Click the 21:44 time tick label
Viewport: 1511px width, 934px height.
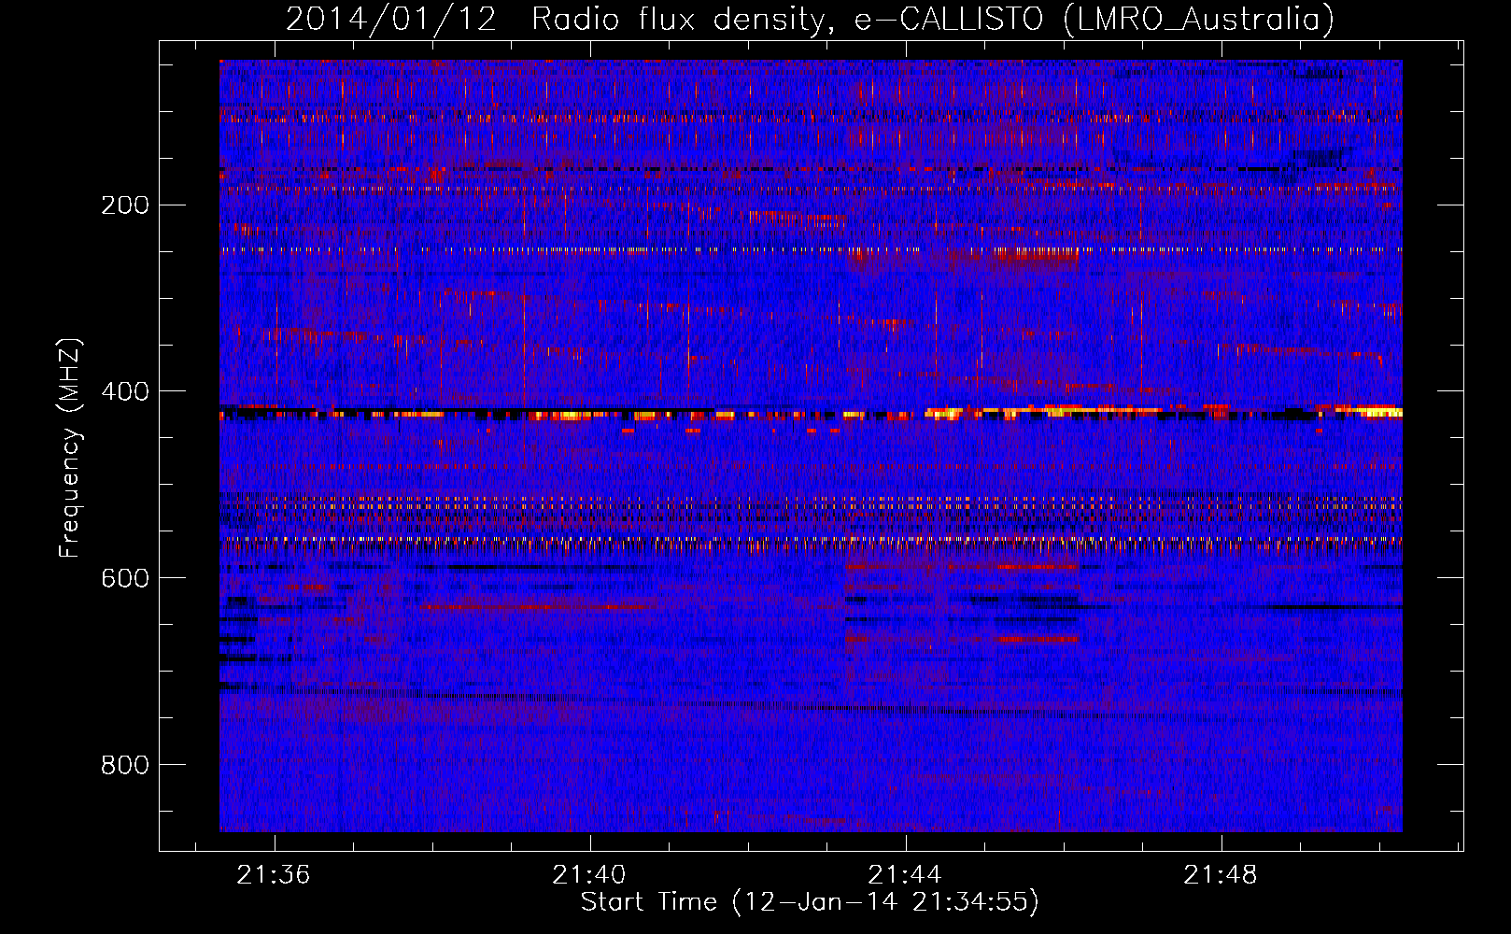click(905, 874)
